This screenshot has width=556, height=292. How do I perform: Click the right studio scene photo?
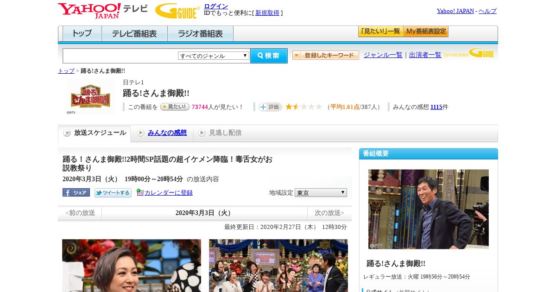tap(278, 266)
